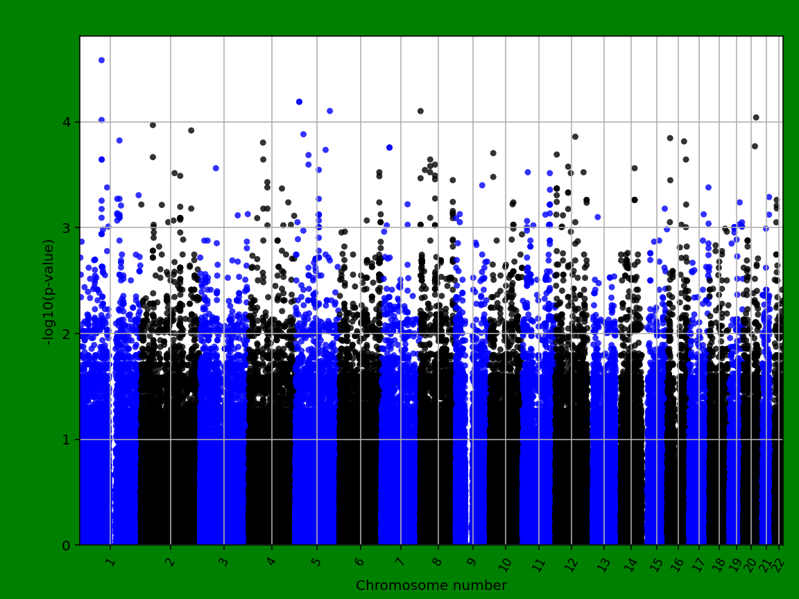The image size is (799, 599).
Task: Select the chromosome 10 axis label
Action: 504,565
